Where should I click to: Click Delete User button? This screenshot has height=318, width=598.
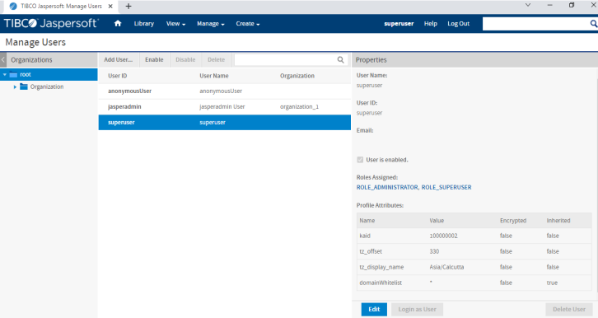pyautogui.click(x=569, y=309)
